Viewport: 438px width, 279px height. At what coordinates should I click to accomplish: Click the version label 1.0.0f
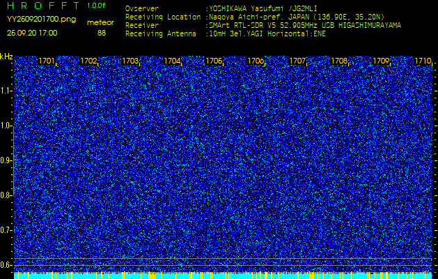96,6
